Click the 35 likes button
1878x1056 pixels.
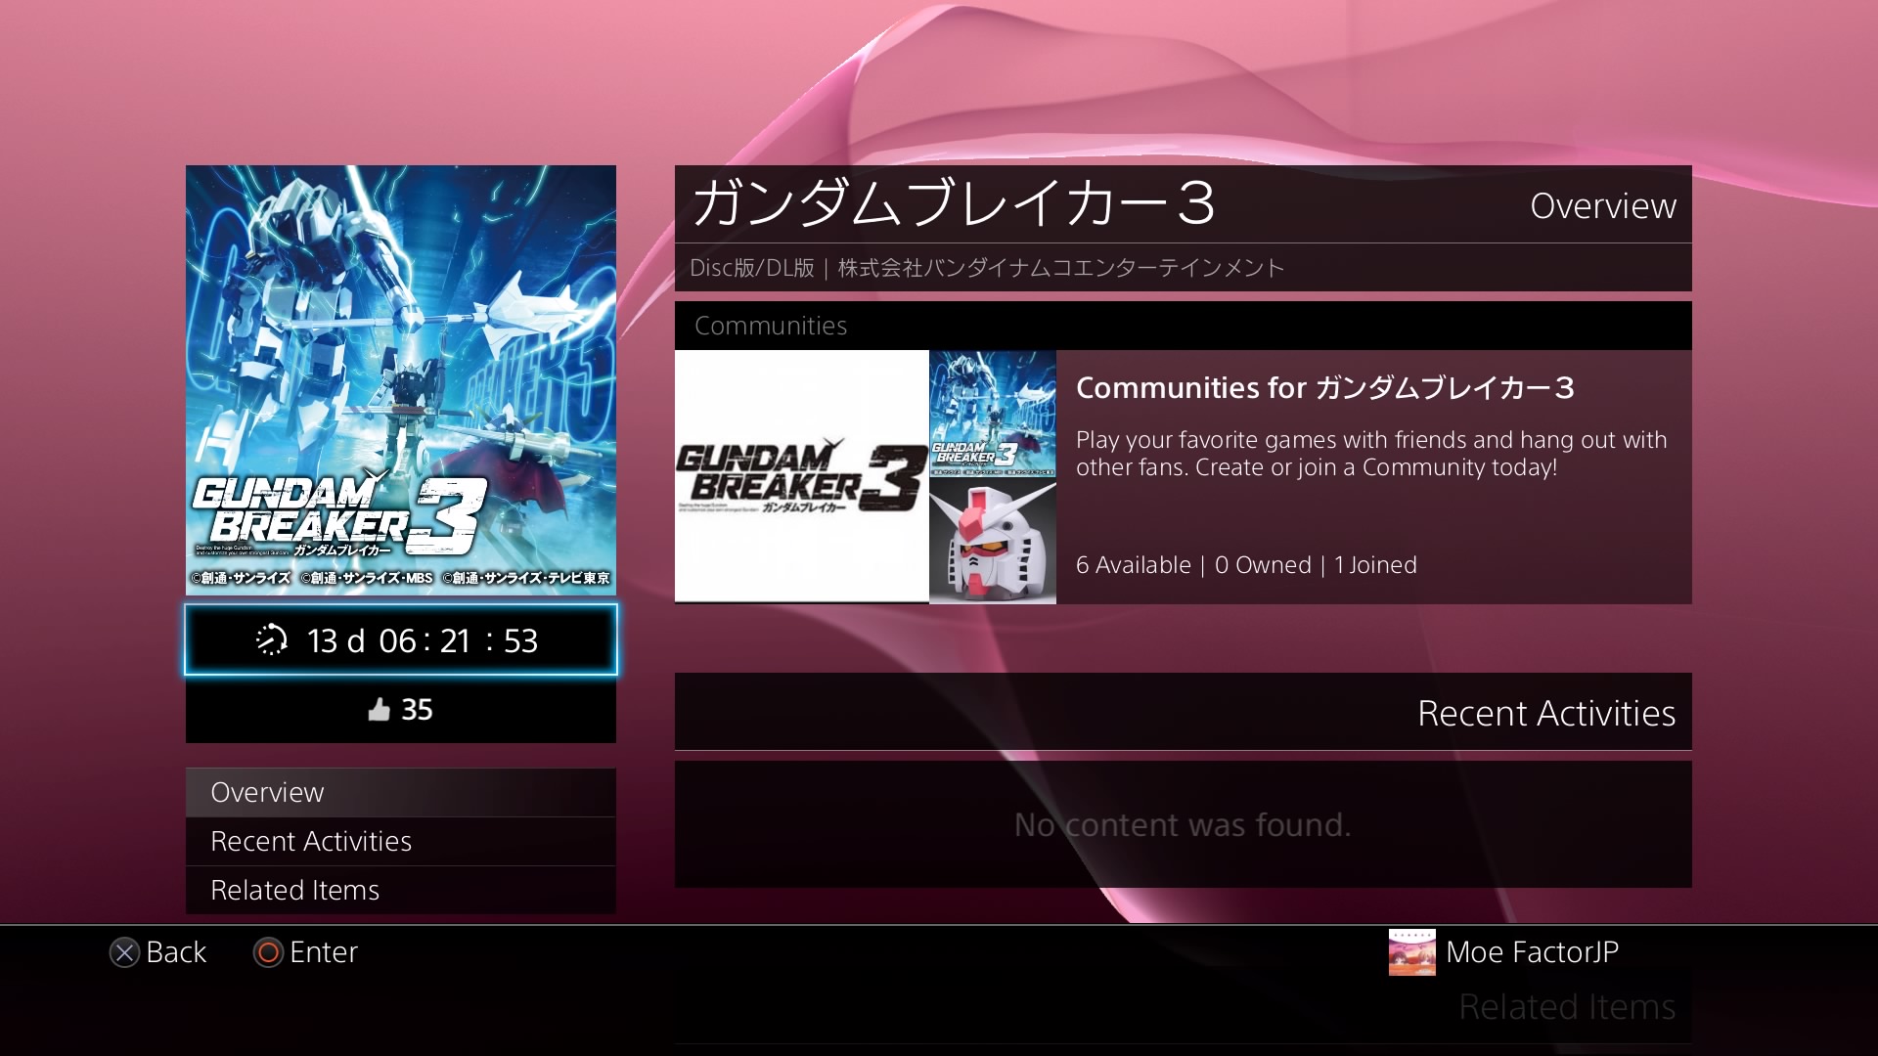(401, 710)
